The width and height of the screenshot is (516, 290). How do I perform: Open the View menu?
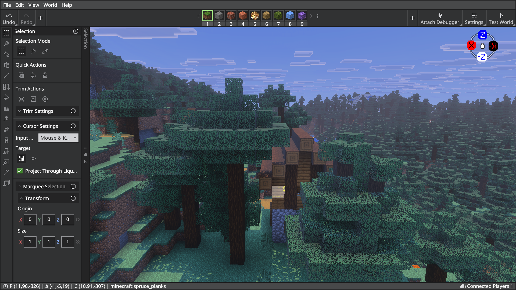34,5
